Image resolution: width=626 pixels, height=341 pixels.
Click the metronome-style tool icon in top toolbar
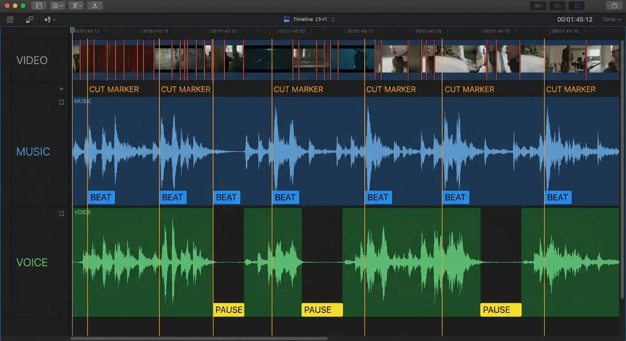pyautogui.click(x=95, y=6)
